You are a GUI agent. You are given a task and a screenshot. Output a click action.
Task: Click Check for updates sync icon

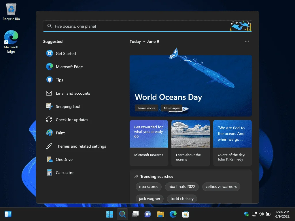(x=49, y=120)
